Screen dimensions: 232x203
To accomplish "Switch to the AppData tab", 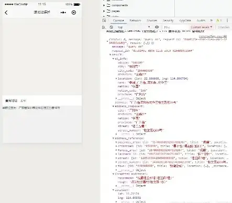I will pyautogui.click(x=185, y=20).
